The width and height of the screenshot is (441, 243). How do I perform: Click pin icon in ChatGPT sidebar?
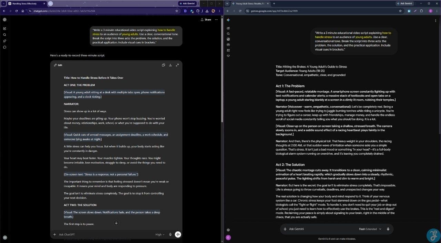click(x=4, y=41)
